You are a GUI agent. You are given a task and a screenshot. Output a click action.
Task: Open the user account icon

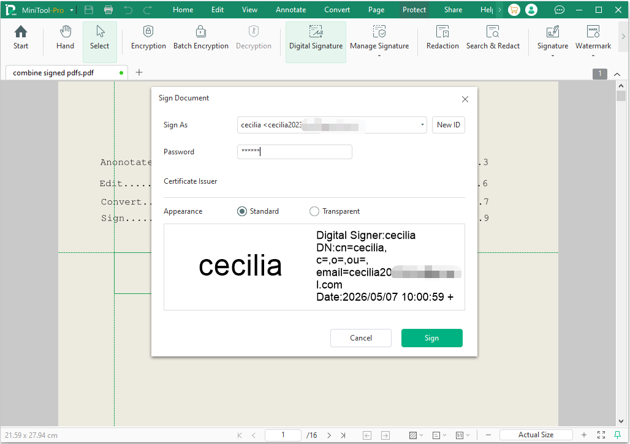pyautogui.click(x=531, y=10)
